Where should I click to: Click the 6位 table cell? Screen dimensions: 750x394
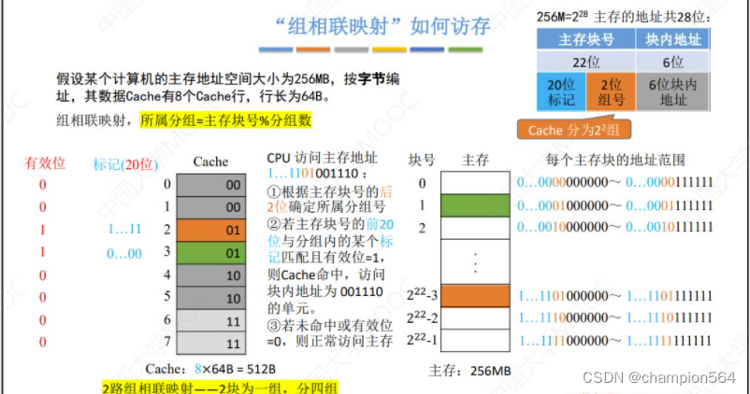tap(673, 62)
